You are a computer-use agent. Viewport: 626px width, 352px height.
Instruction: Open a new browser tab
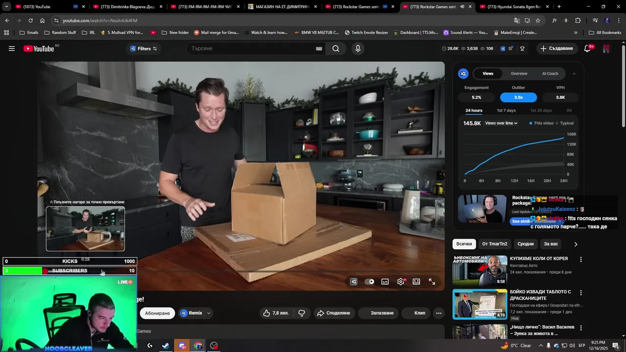(559, 7)
